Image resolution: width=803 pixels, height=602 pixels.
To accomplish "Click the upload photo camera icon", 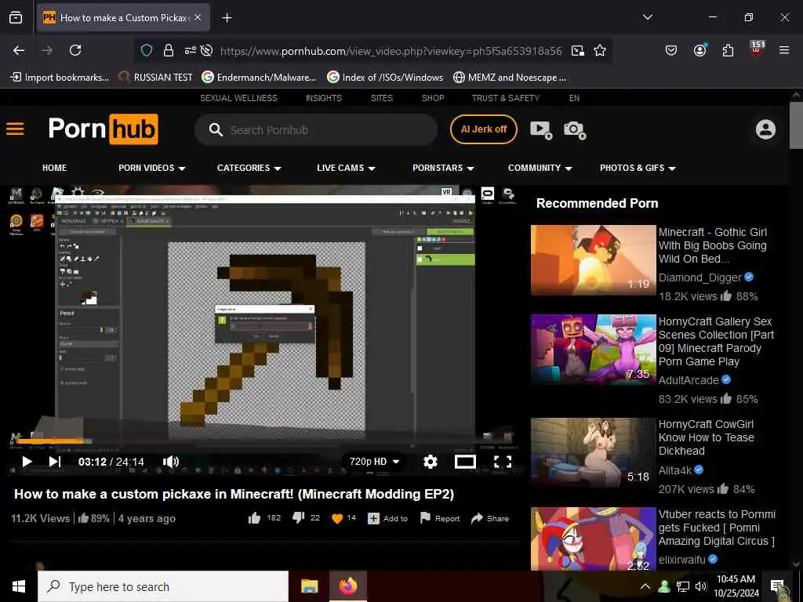I will pyautogui.click(x=575, y=129).
